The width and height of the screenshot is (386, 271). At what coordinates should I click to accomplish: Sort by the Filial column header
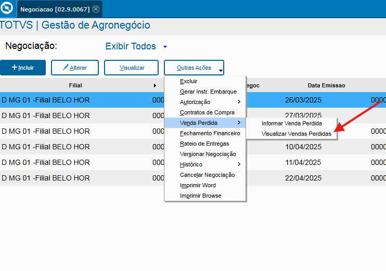pos(75,85)
